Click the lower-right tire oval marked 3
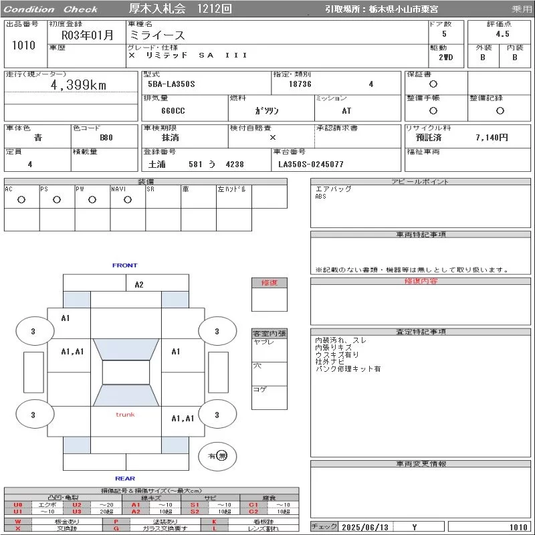Image resolution: width=535 pixels, height=535 pixels. coord(217,415)
